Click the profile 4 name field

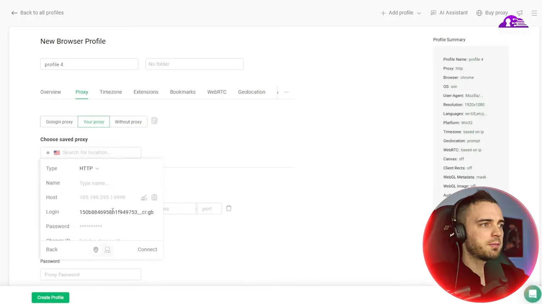(x=89, y=64)
